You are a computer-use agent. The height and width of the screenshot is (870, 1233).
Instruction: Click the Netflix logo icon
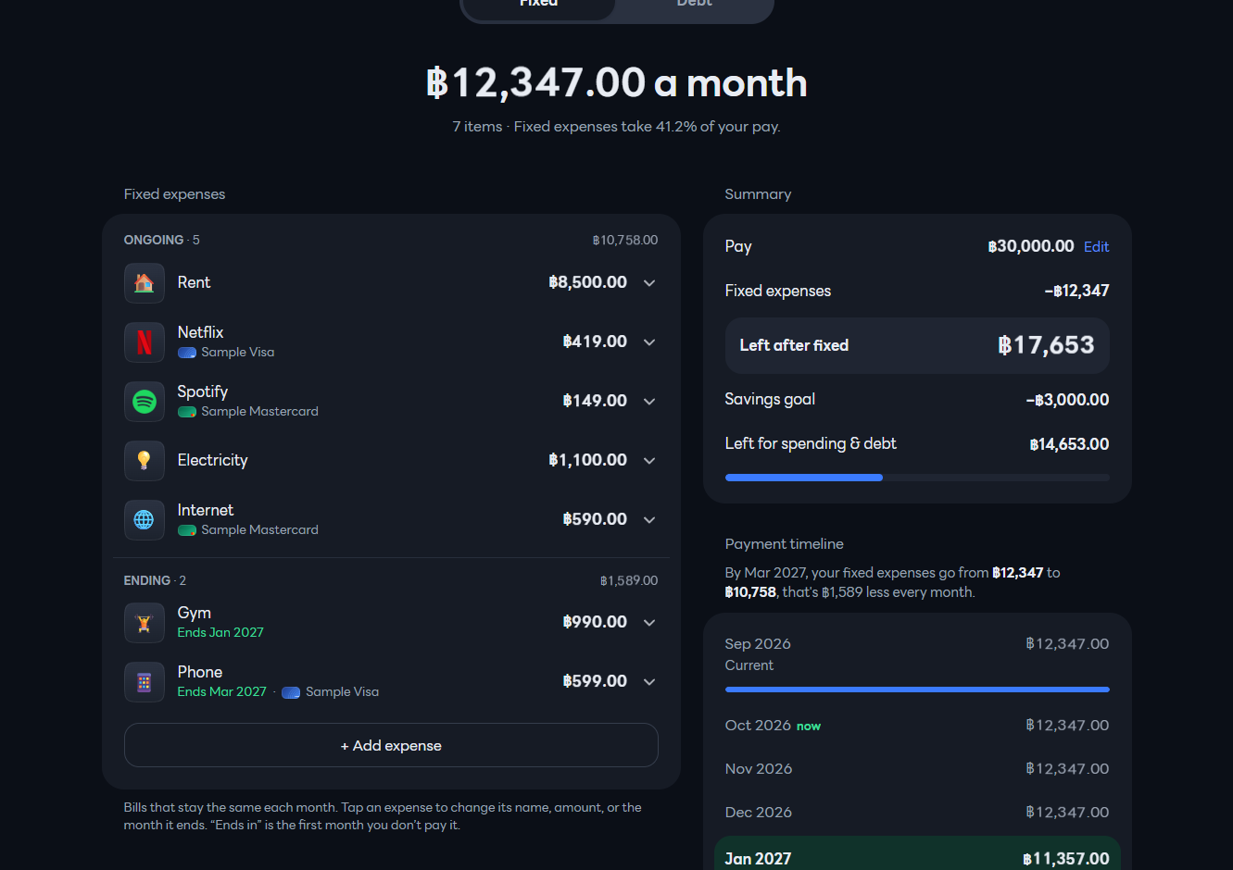(145, 342)
